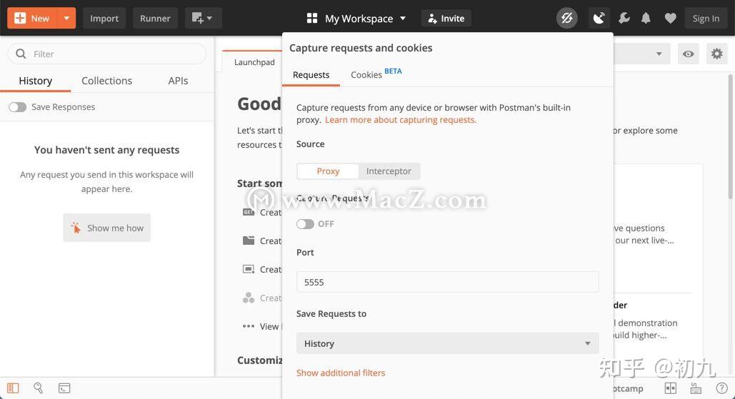Click the GET request icon in Launchpad
735x399 pixels.
pos(249,212)
